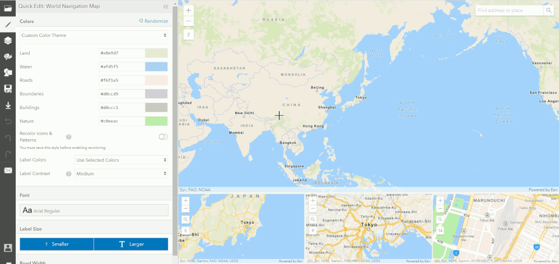Zoom out on the Japan level 5 preview map
This screenshot has width=559, height=264.
coord(185,209)
